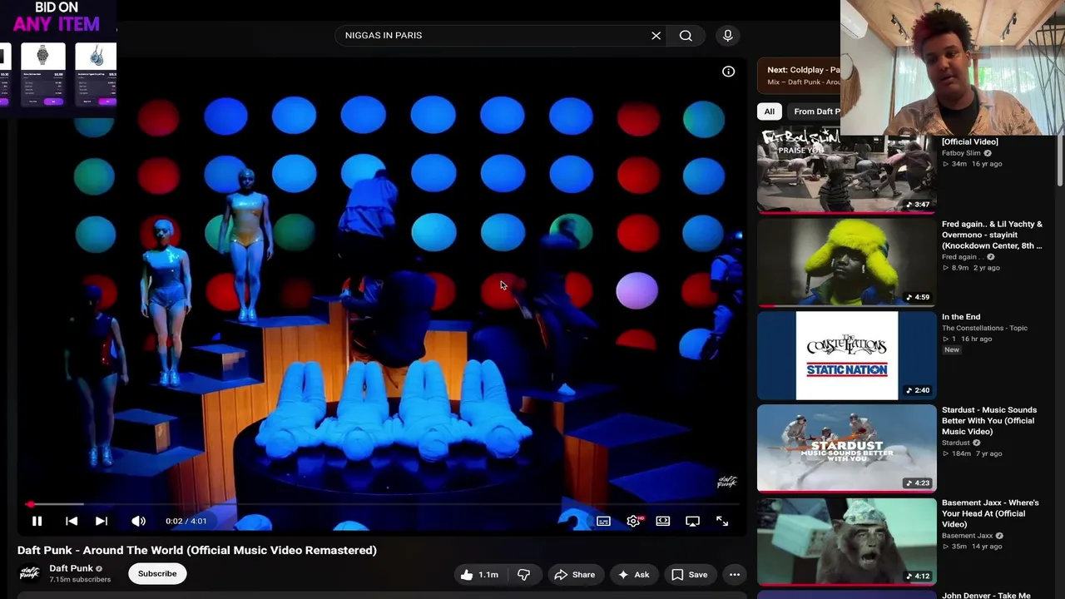Open Fred again.. stayinit video thumbnail
This screenshot has height=599, width=1065.
(846, 262)
